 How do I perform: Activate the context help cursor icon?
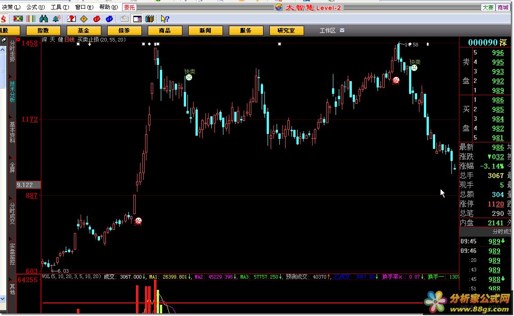pyautogui.click(x=165, y=19)
